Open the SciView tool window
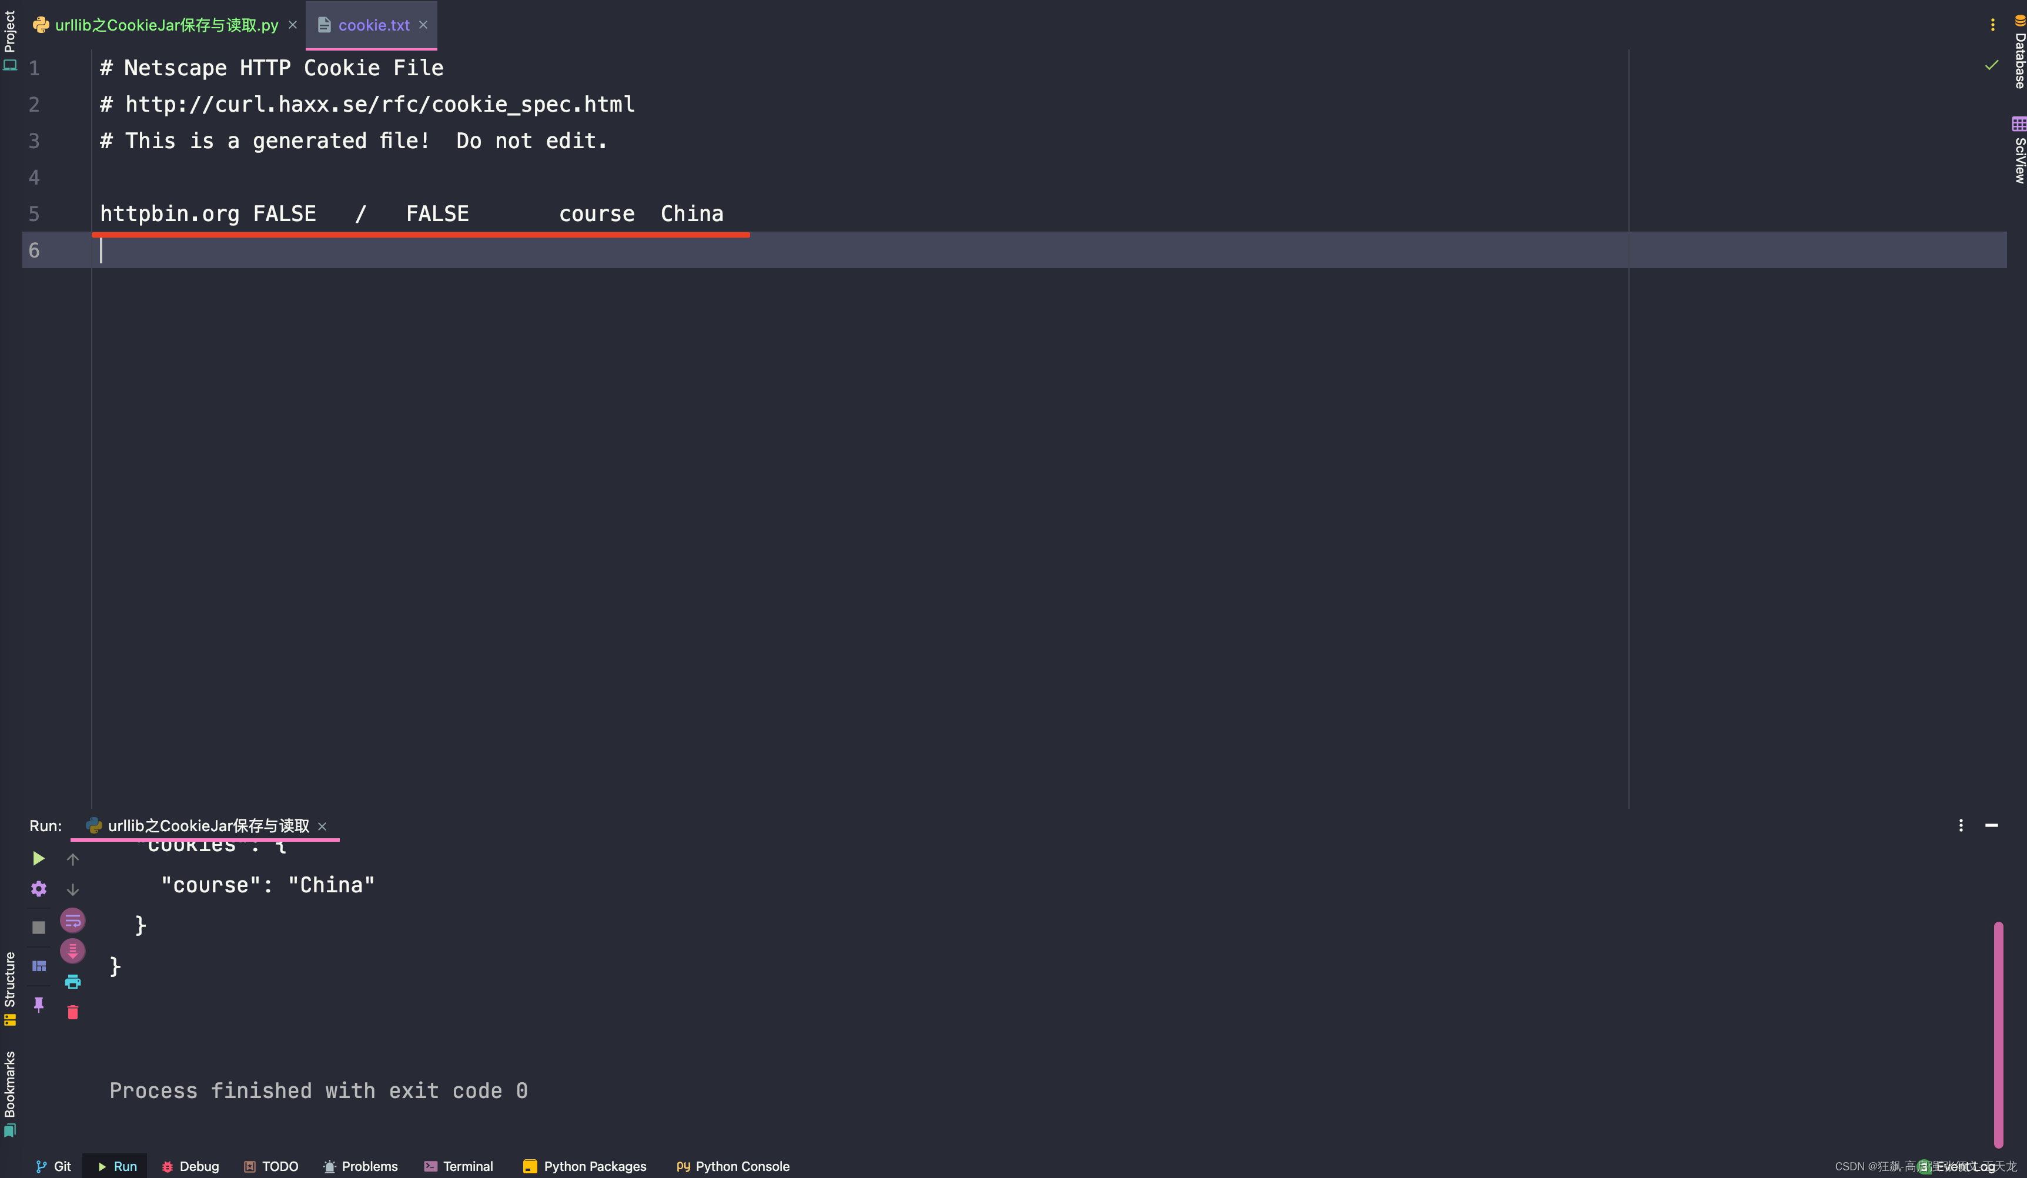This screenshot has height=1178, width=2027. (2019, 150)
